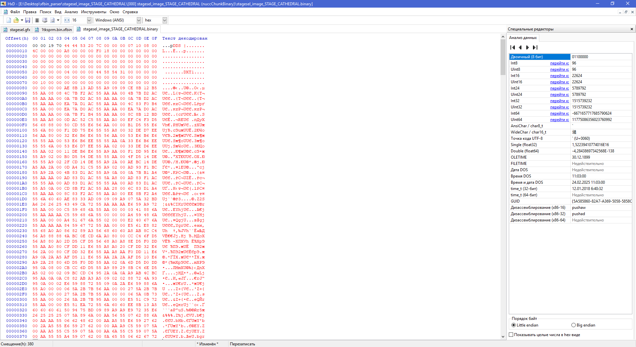Viewport: 636px width, 347px height.
Task: Click the Время и дата DOS value
Action: click(x=588, y=182)
